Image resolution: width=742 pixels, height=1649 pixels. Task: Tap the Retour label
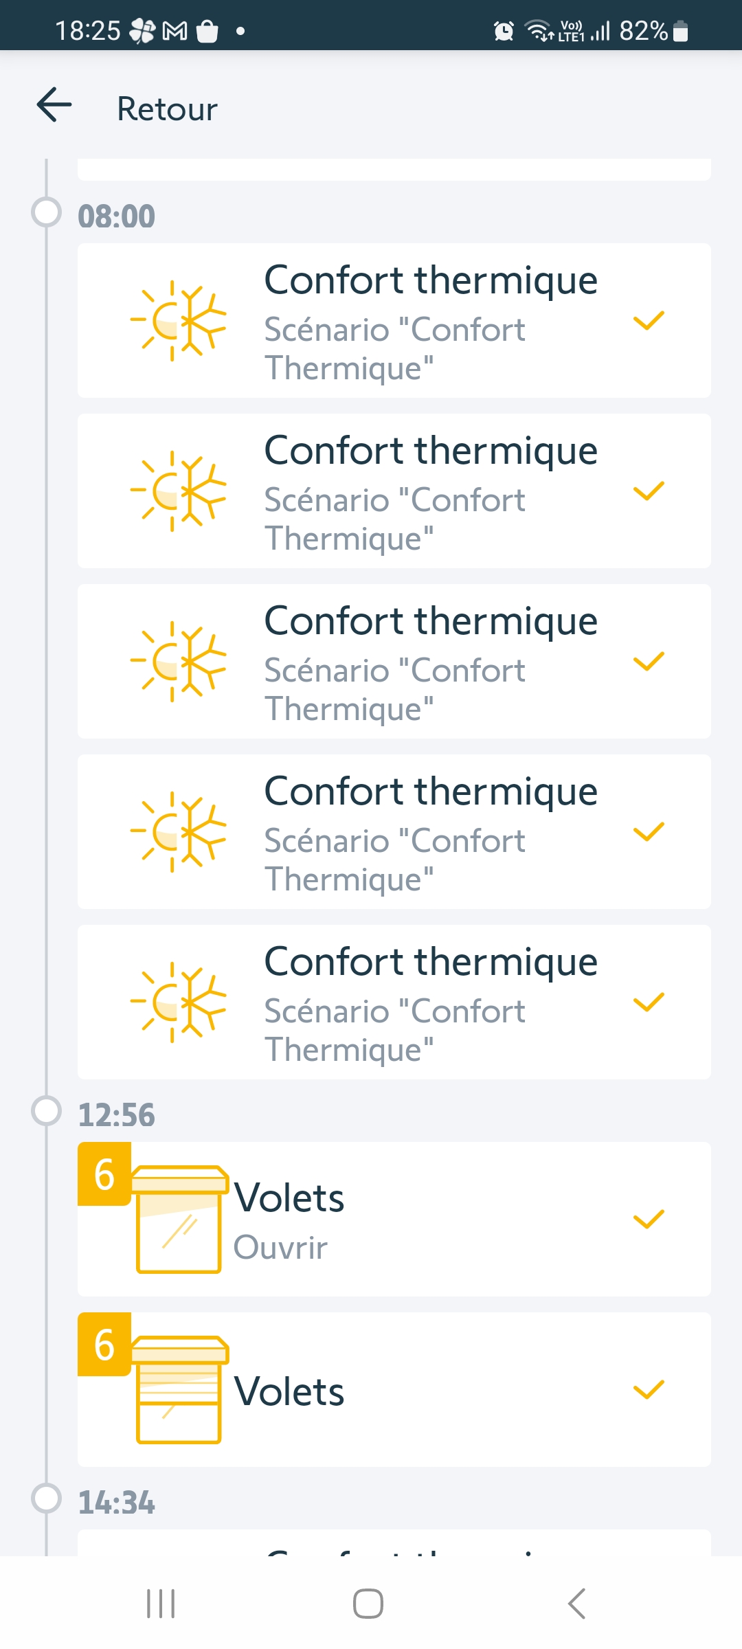point(167,109)
